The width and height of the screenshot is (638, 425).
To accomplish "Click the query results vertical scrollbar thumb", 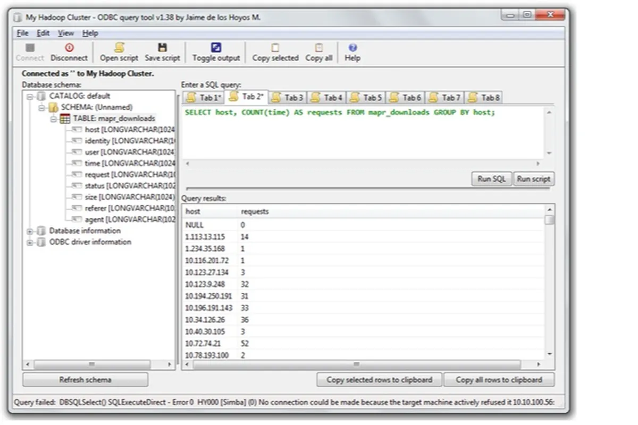I will [550, 220].
